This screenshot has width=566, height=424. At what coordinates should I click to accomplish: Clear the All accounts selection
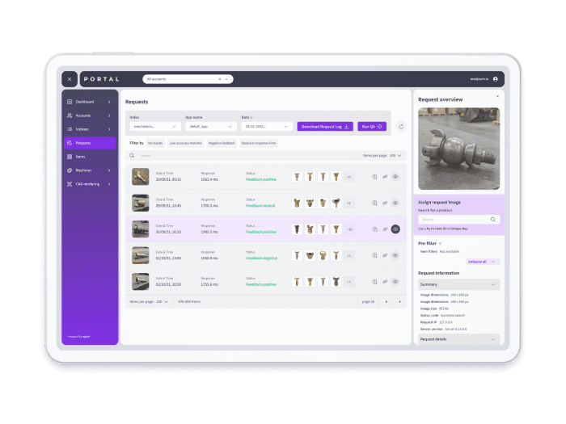click(x=219, y=79)
